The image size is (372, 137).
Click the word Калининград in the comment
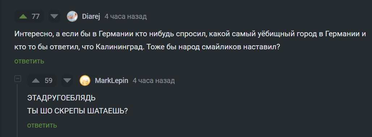pyautogui.click(x=120, y=47)
